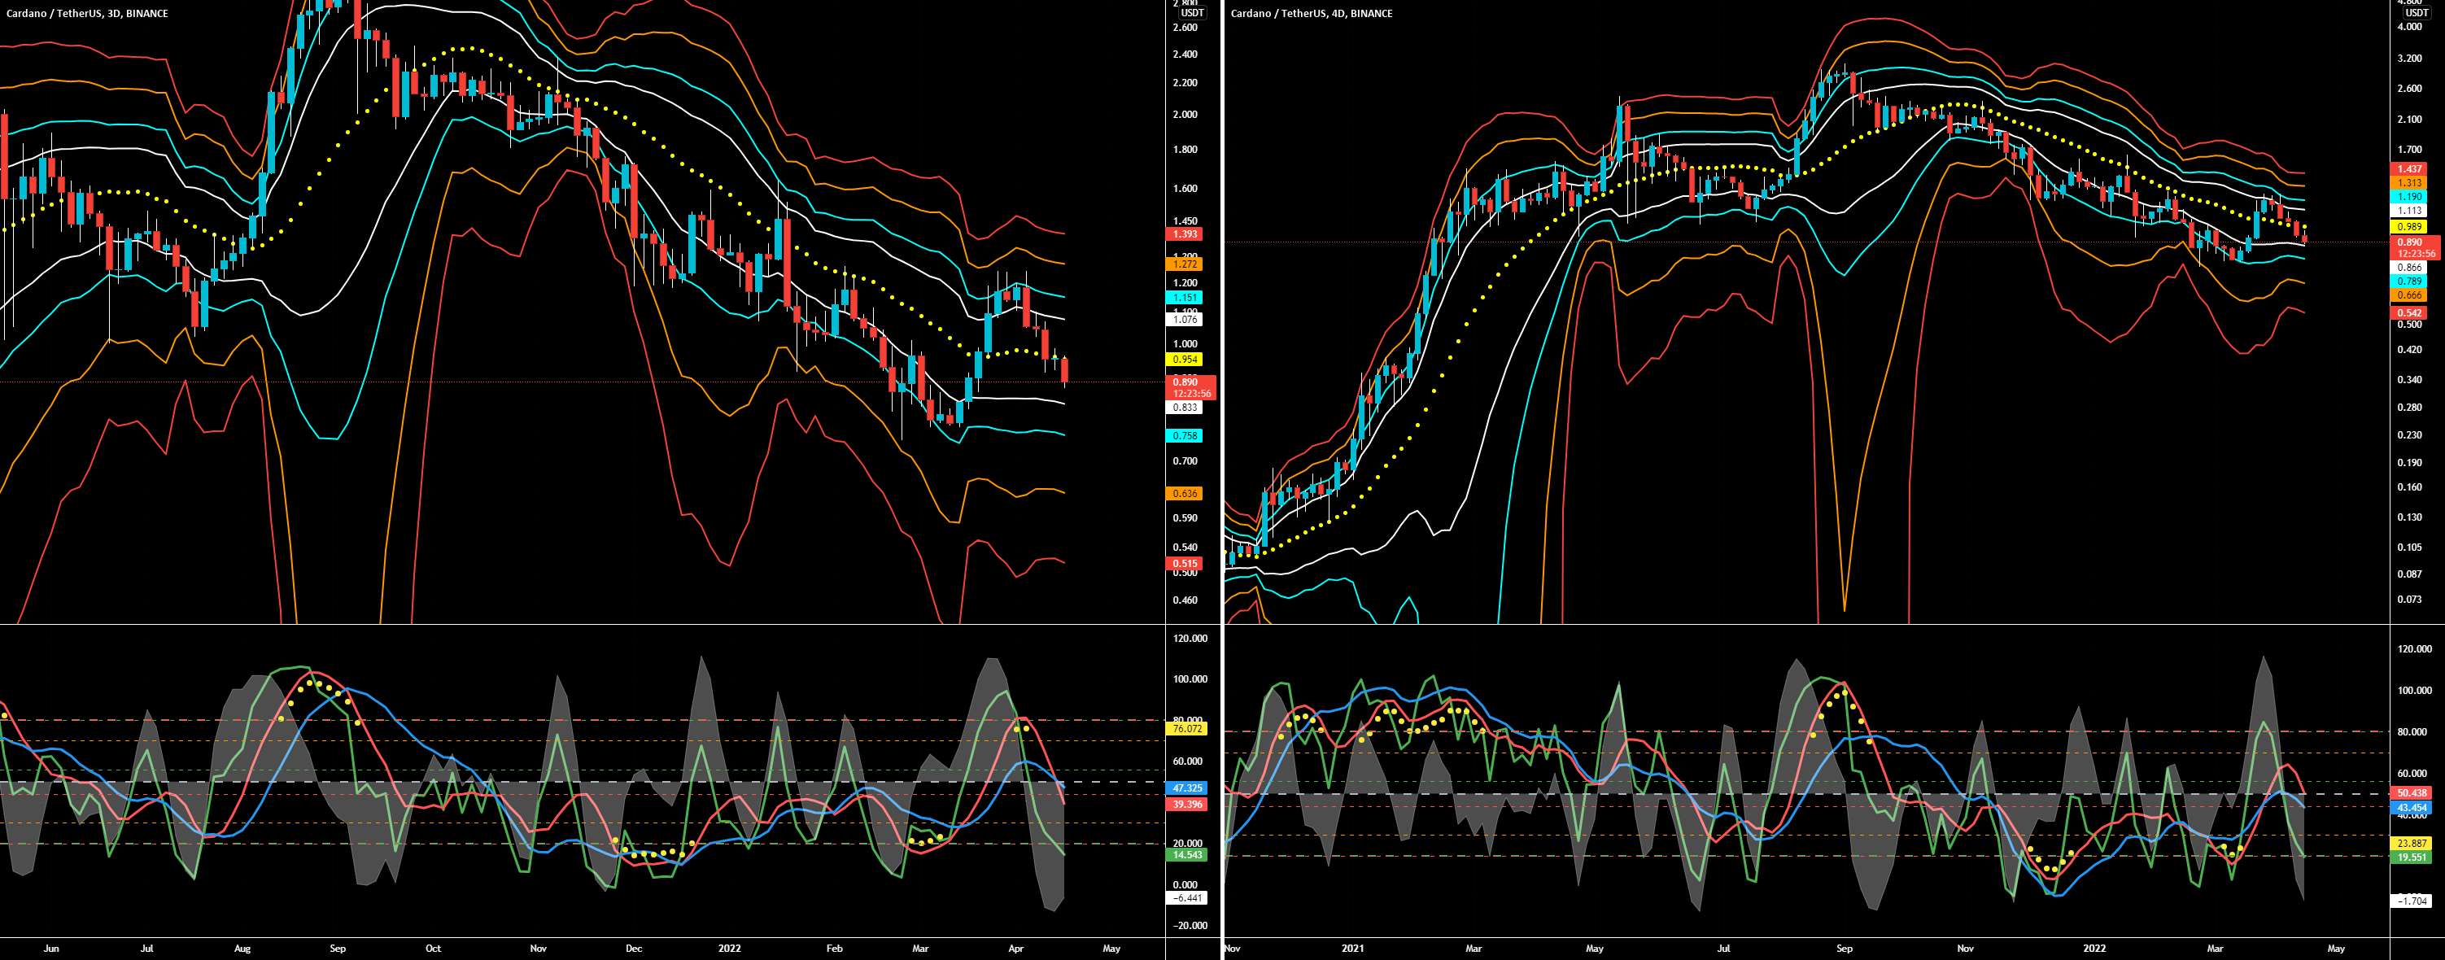Click the cyan 0.758 price label
Image resolution: width=2445 pixels, height=960 pixels.
click(x=1186, y=435)
